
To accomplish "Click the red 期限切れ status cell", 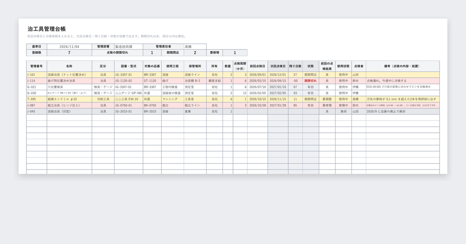I will [x=311, y=81].
